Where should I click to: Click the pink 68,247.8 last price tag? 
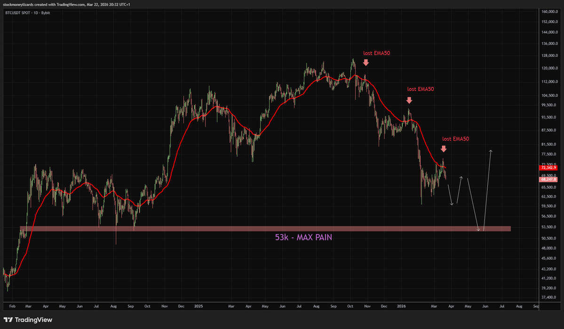pos(548,179)
